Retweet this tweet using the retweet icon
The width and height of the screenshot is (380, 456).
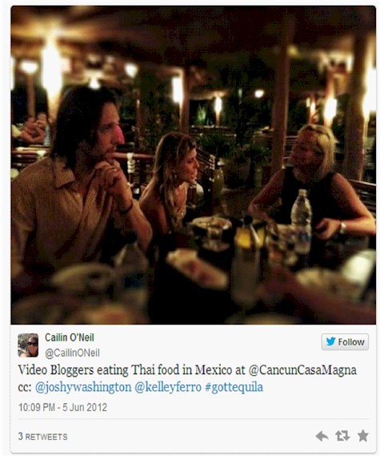(342, 436)
